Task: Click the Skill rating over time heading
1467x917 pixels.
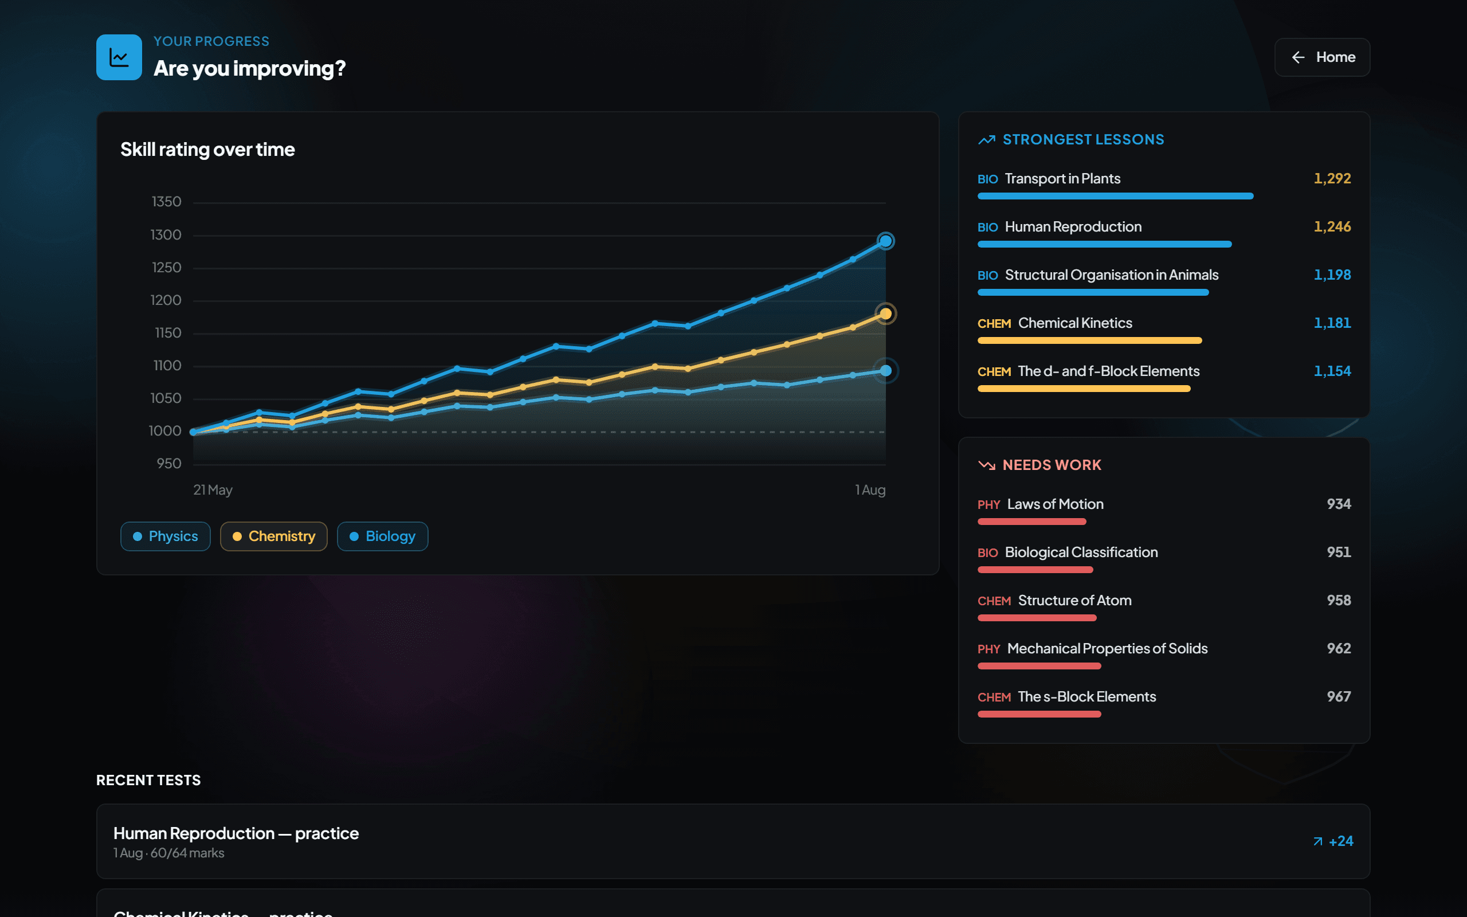Action: pos(207,150)
